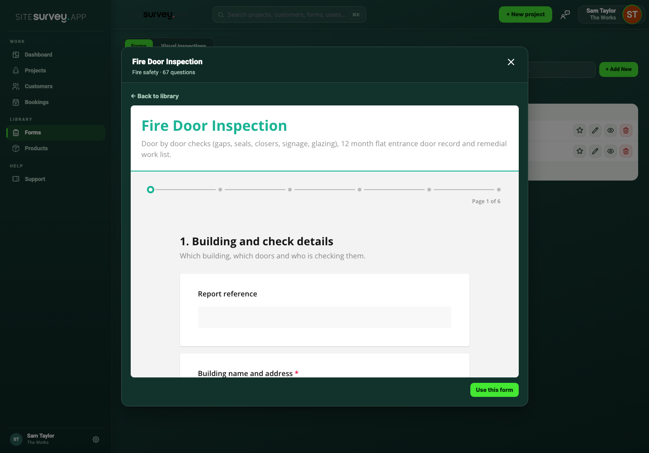
Task: Open Products box icon in sidebar
Action: (16, 148)
